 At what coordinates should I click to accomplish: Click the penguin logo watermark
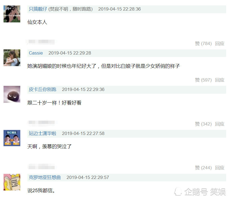178,191
